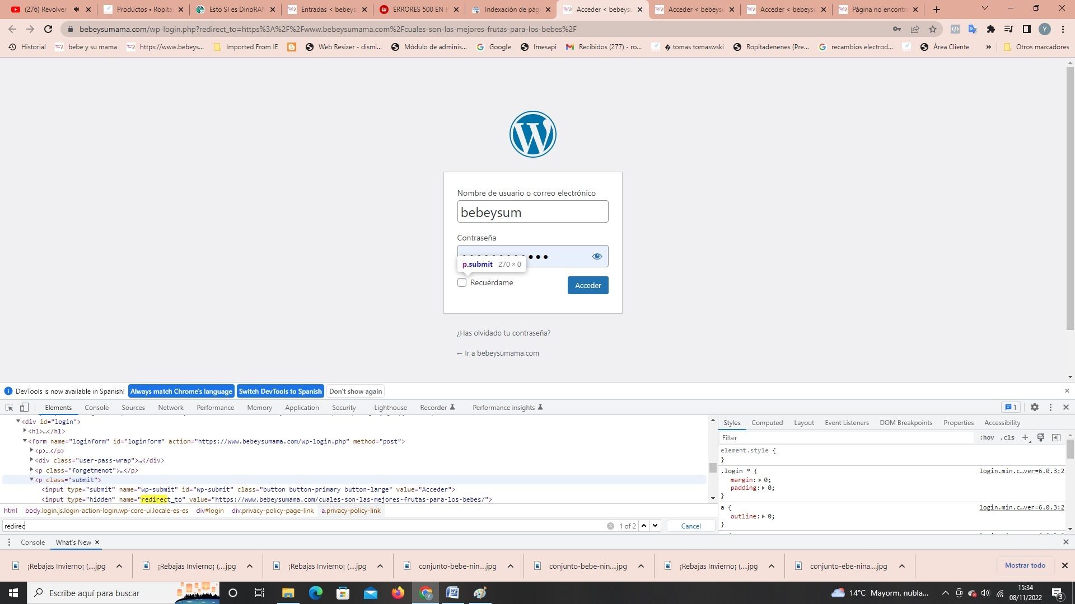This screenshot has height=604, width=1075.
Task: Show more bookmarks with the chevron
Action: pyautogui.click(x=988, y=47)
